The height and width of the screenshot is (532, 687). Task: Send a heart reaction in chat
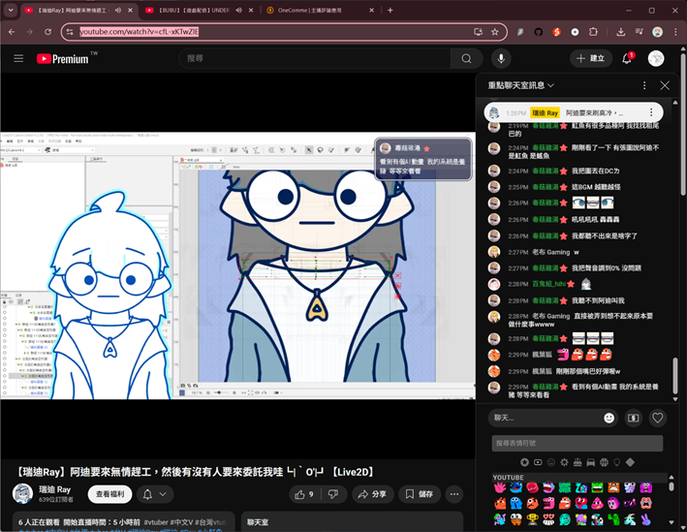tap(658, 418)
